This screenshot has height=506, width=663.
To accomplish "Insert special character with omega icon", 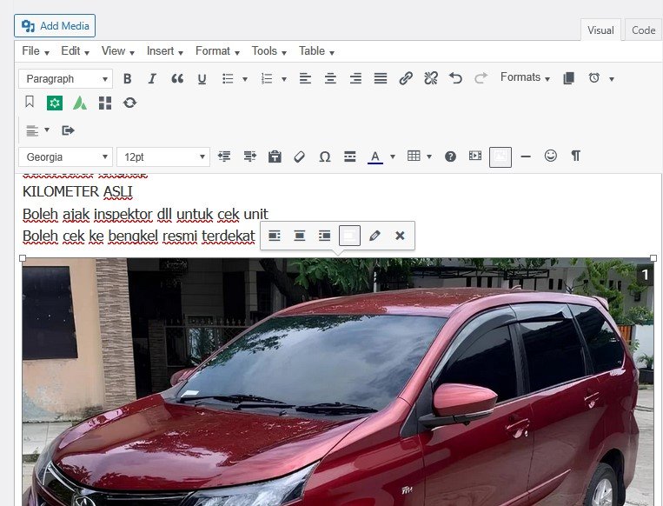I will (x=325, y=156).
